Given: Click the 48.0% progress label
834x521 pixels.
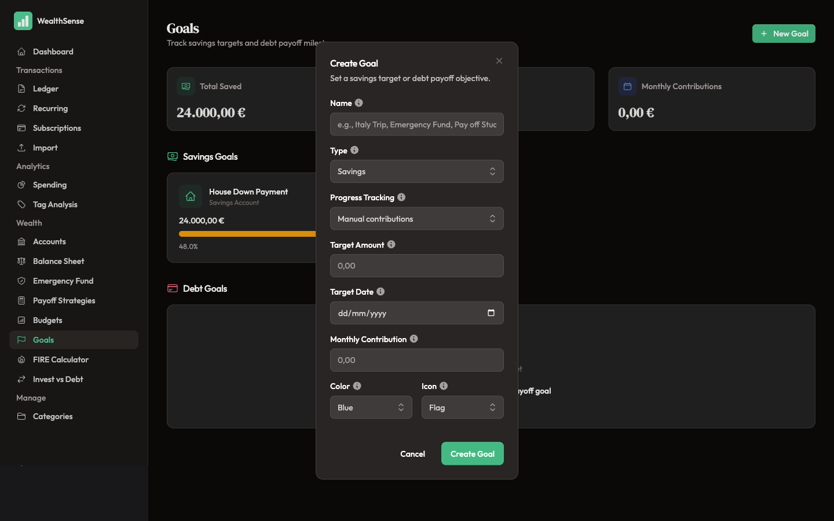Looking at the screenshot, I should click(188, 246).
